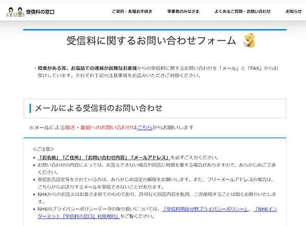Open よくあるご質問・お問い合わせ menu
306x226 pixels.
[x=242, y=12]
